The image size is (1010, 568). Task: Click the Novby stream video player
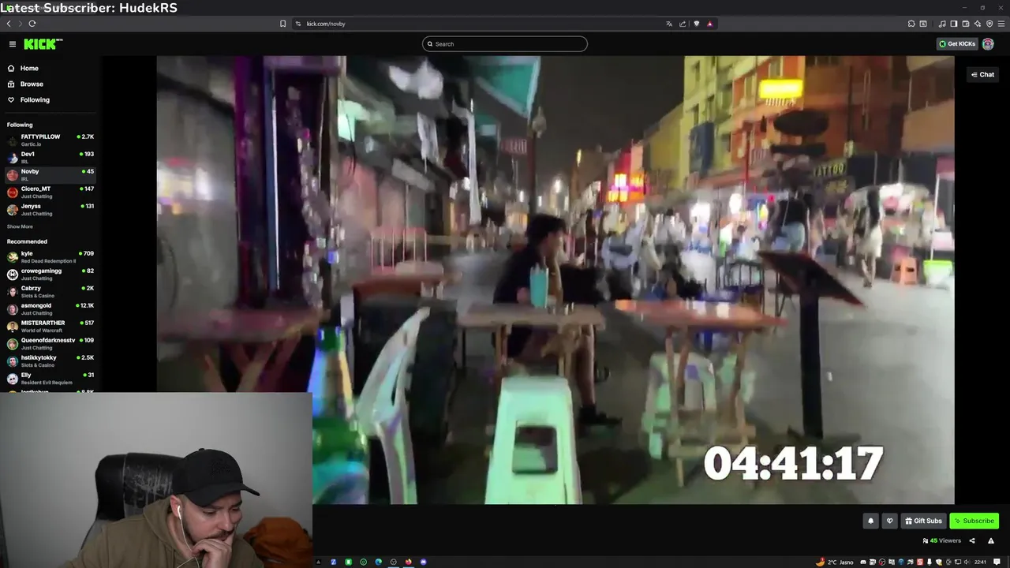pos(555,280)
